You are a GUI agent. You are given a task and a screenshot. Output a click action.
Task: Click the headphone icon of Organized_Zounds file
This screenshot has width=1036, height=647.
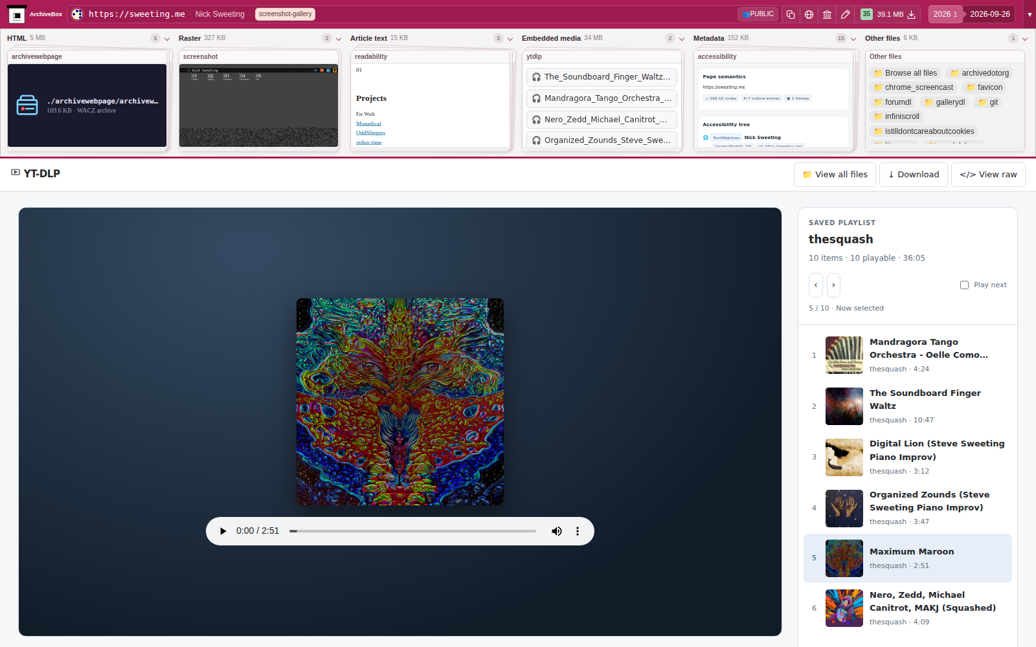click(536, 140)
